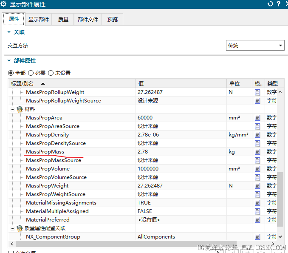288x253 pixels.
Task: Select the MassPropWeightSource row
Action: 143,194
